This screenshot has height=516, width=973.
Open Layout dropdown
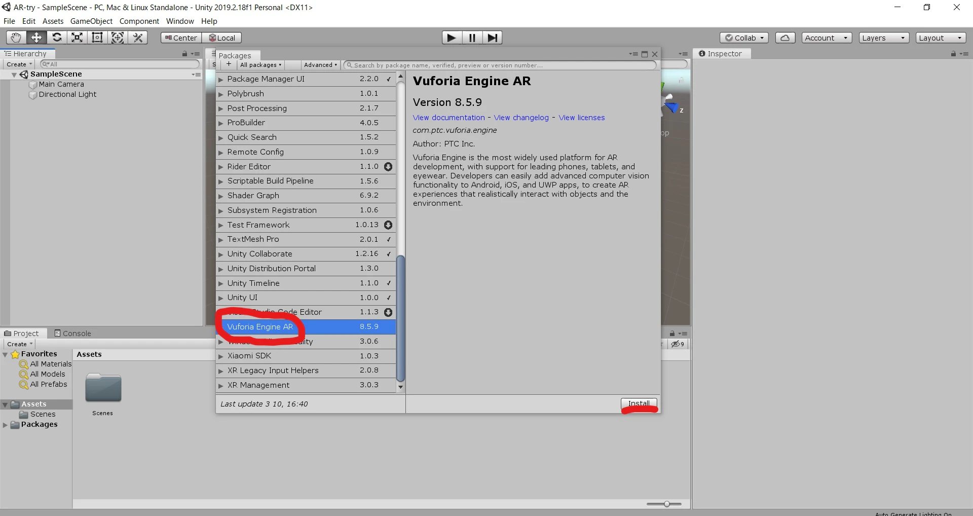[941, 38]
